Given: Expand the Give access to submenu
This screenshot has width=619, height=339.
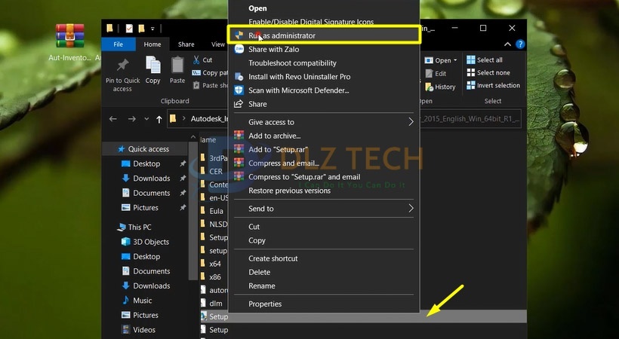Looking at the screenshot, I should coord(411,122).
